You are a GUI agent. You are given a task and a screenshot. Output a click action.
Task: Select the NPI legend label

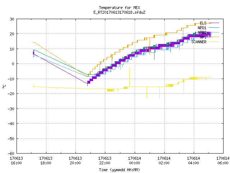(203, 37)
